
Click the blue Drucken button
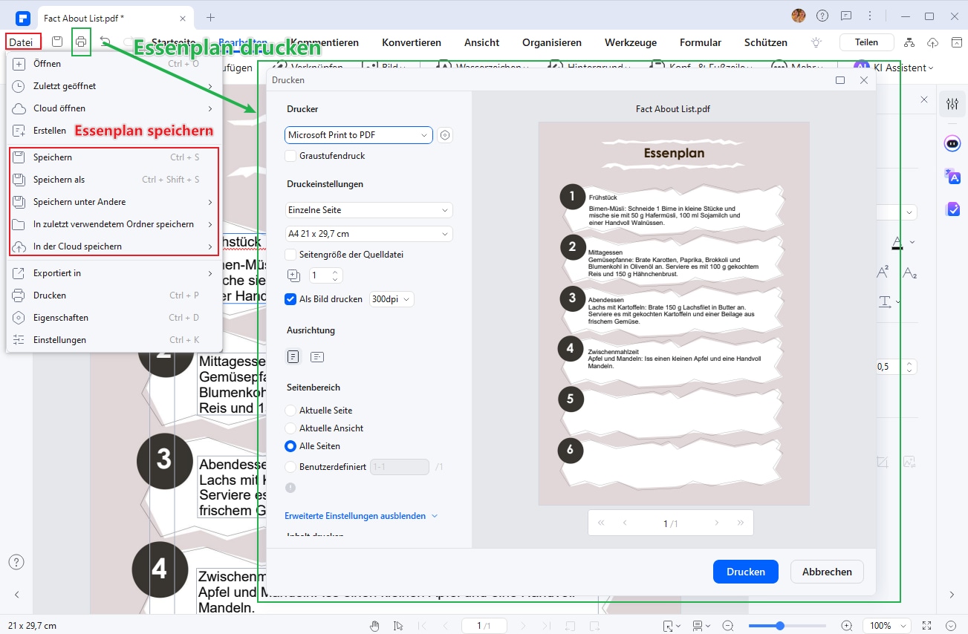[746, 572]
